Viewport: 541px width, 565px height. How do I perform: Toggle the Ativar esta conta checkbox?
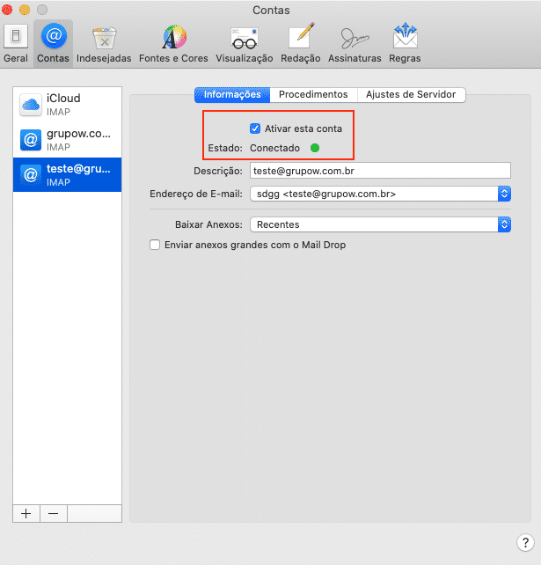tap(255, 128)
